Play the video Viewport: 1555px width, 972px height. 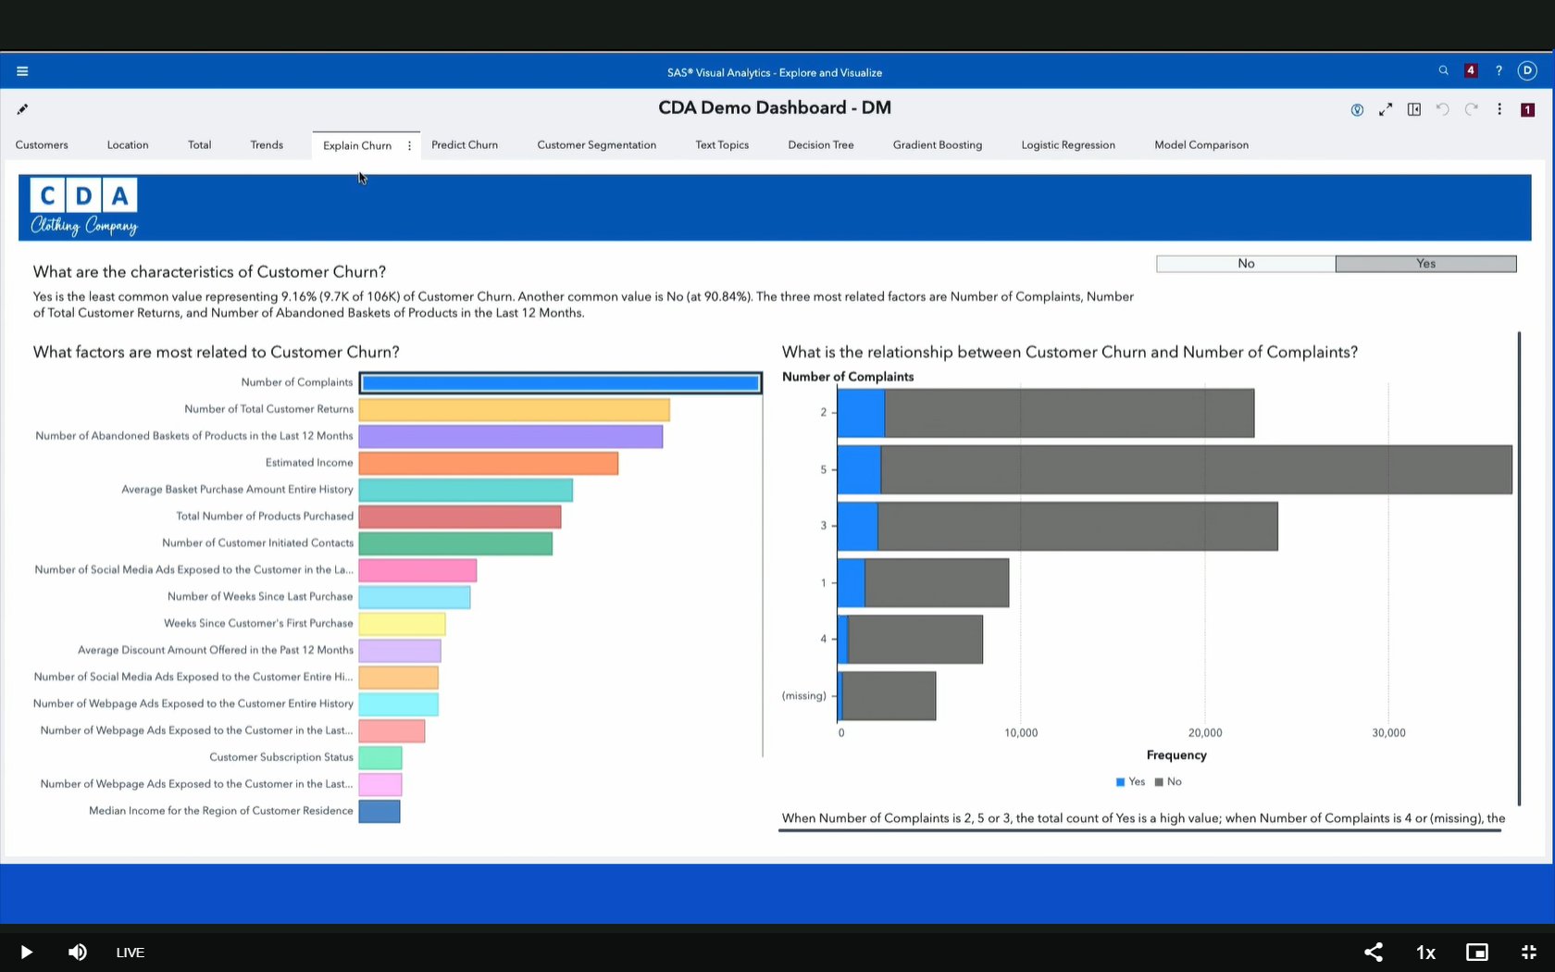[x=26, y=952]
